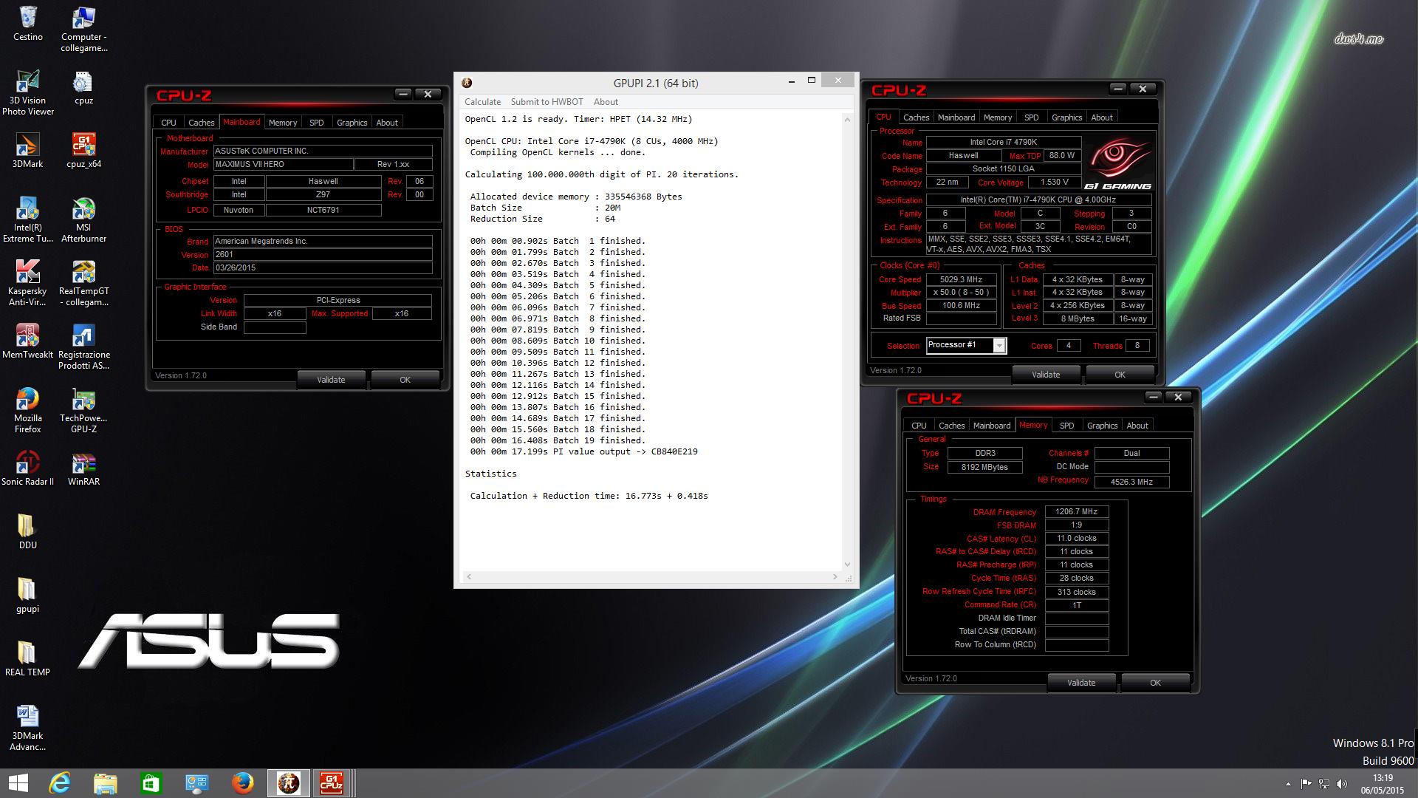Screen dimensions: 1418x798
Task: Open File Explorer from the taskbar
Action: 106,783
